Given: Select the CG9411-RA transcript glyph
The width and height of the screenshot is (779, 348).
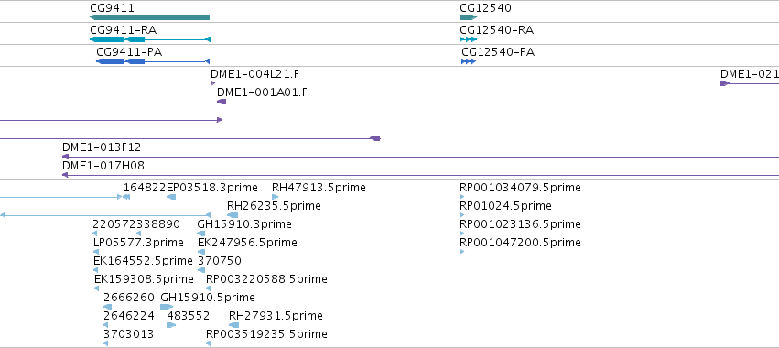Looking at the screenshot, I should [x=150, y=39].
